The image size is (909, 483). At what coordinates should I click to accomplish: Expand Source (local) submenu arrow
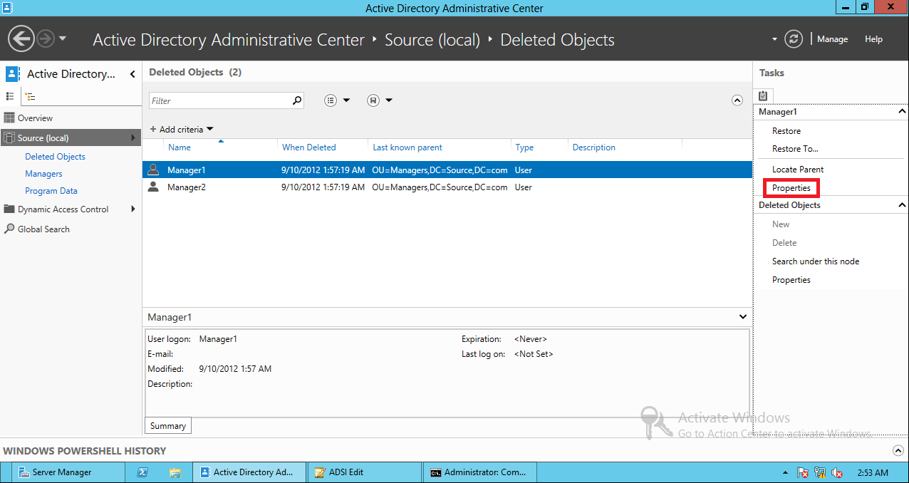click(133, 138)
